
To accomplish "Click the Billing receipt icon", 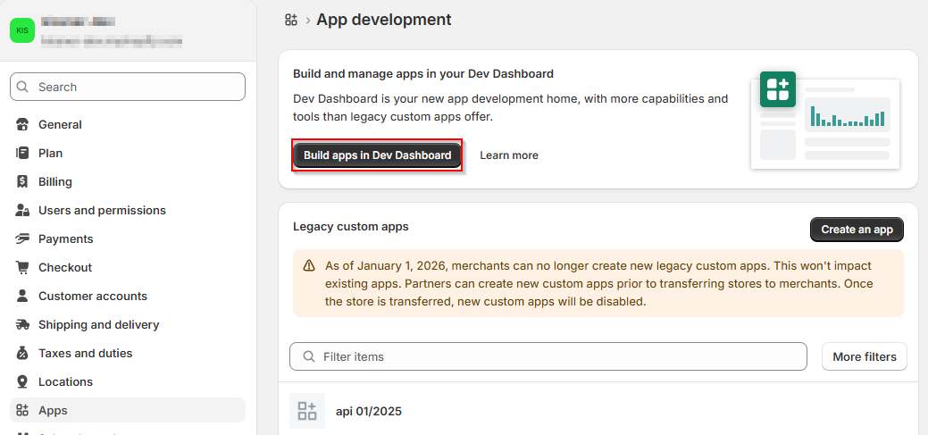I will tap(22, 181).
